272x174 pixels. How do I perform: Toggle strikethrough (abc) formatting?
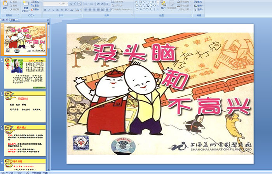click(x=58, y=10)
